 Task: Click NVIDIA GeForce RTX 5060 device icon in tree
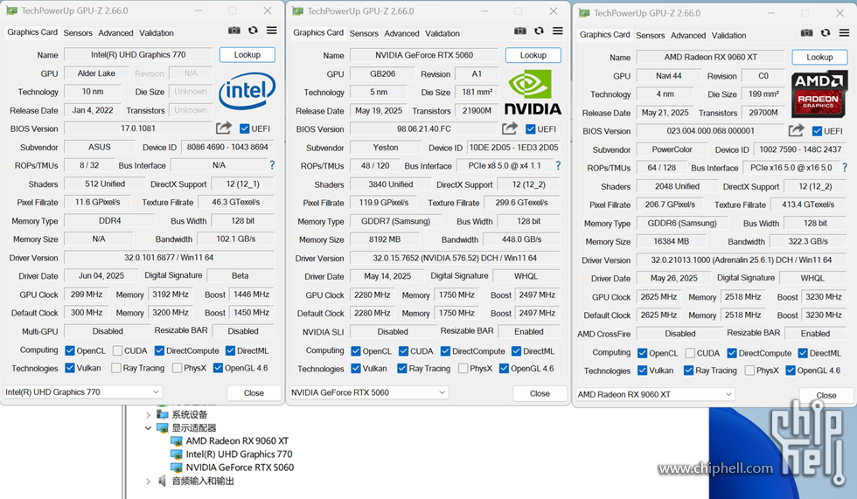pyautogui.click(x=176, y=468)
